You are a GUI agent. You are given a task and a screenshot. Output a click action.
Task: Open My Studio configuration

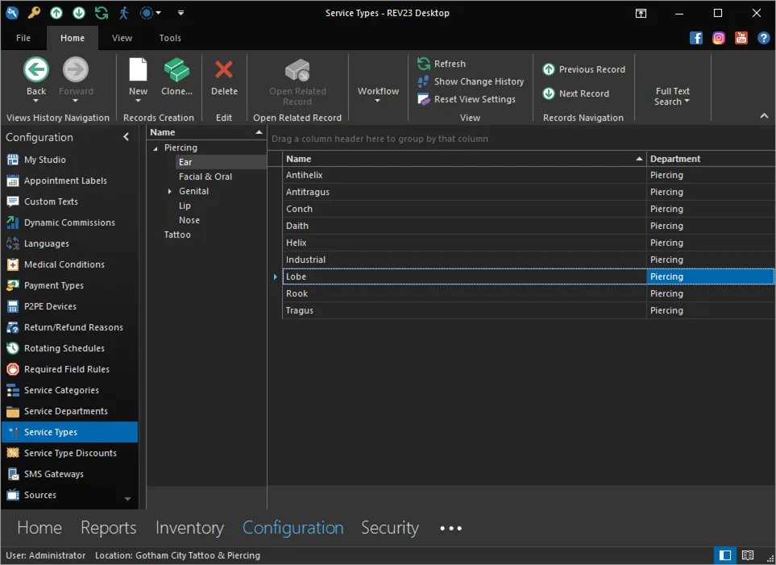click(69, 160)
